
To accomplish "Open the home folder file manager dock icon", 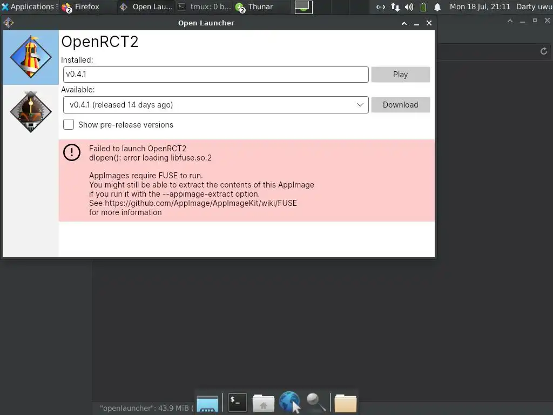I will pos(264,403).
